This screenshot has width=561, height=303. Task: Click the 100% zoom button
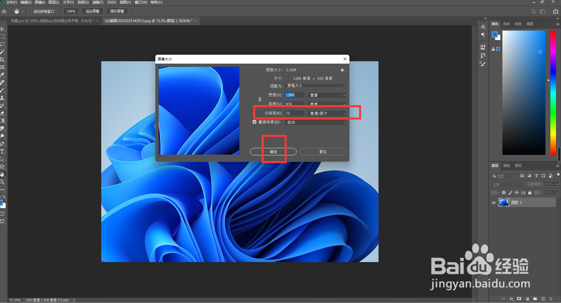(71, 11)
